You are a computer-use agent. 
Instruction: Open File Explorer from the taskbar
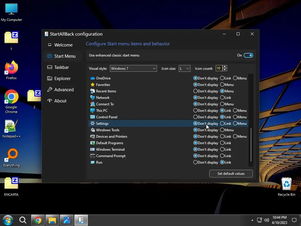pyautogui.click(x=52, y=220)
